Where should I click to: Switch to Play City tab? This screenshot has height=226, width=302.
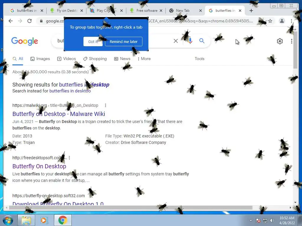(106, 11)
